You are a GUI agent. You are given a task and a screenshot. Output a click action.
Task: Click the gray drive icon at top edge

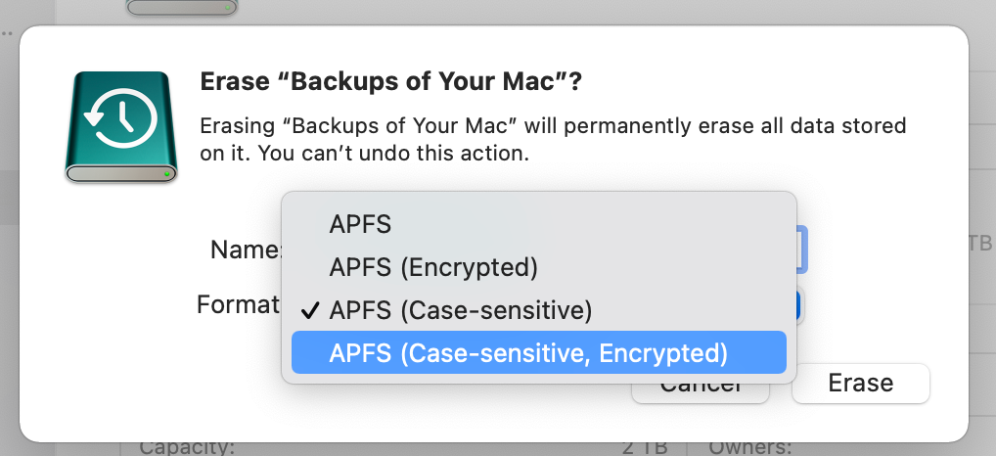(x=182, y=7)
